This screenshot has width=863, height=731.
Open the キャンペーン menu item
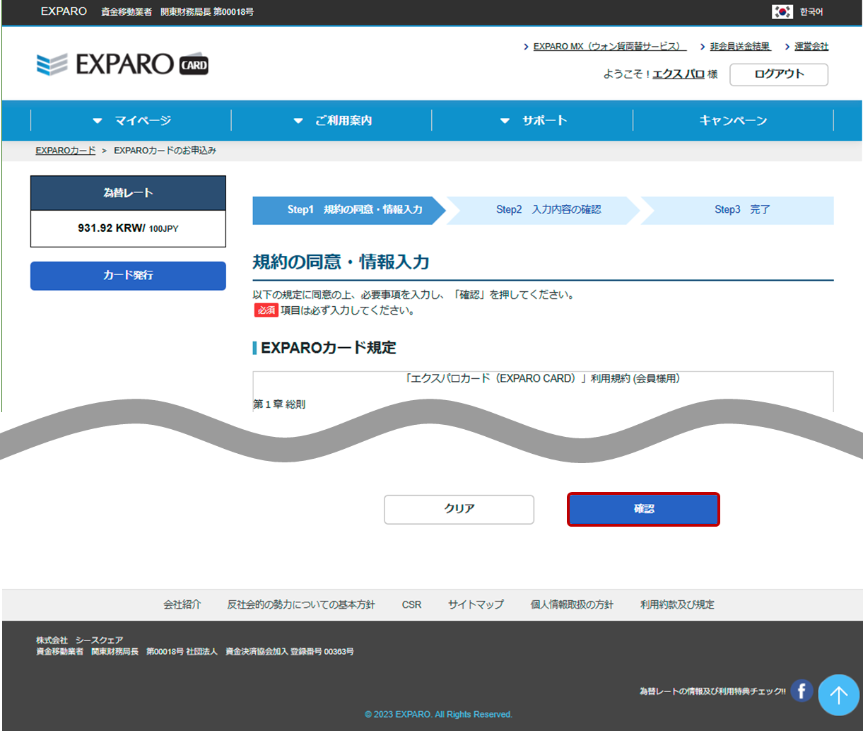[733, 121]
